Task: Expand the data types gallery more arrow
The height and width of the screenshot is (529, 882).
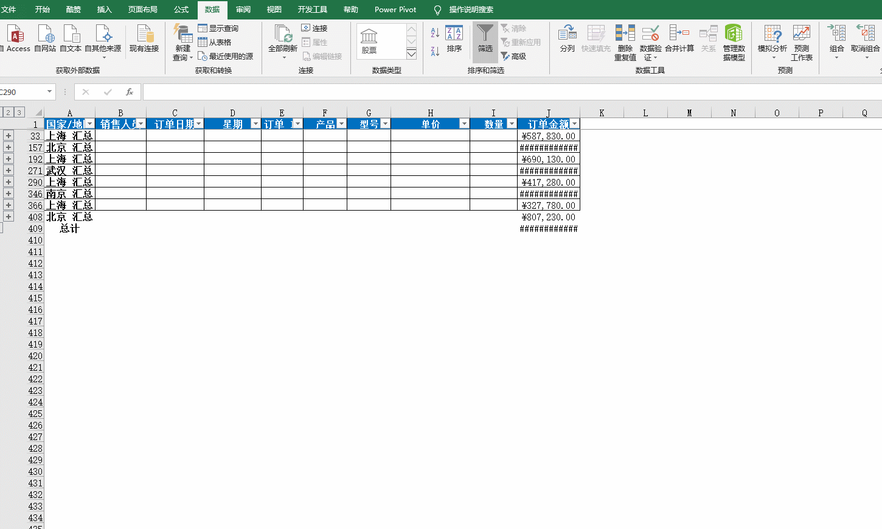Action: pos(412,54)
